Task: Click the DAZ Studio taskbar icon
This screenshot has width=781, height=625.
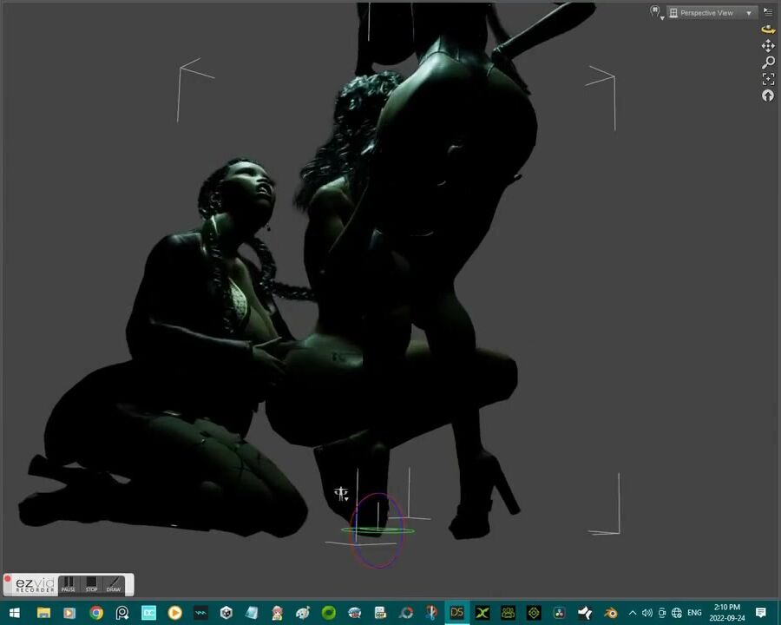Action: [456, 613]
